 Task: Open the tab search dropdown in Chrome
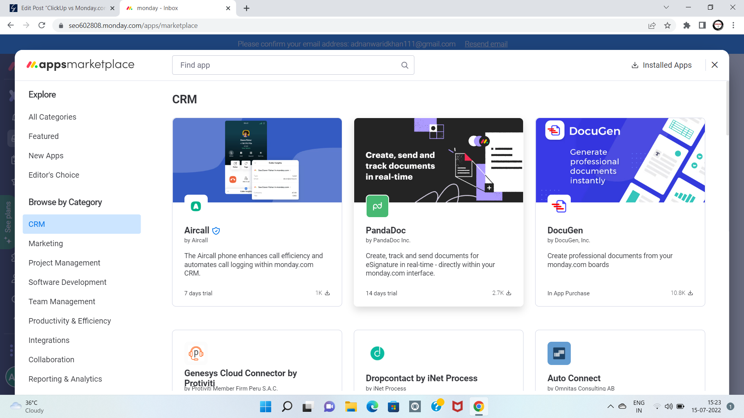pyautogui.click(x=666, y=7)
